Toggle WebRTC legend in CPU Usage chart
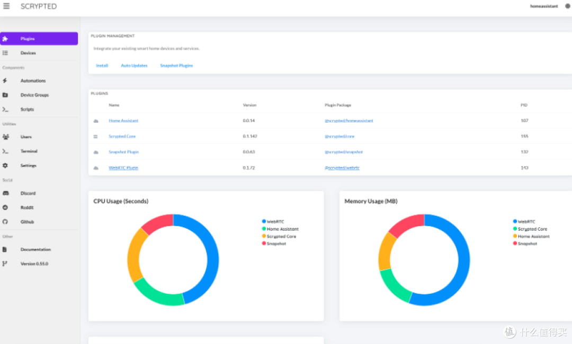The height and width of the screenshot is (344, 572). click(x=275, y=222)
